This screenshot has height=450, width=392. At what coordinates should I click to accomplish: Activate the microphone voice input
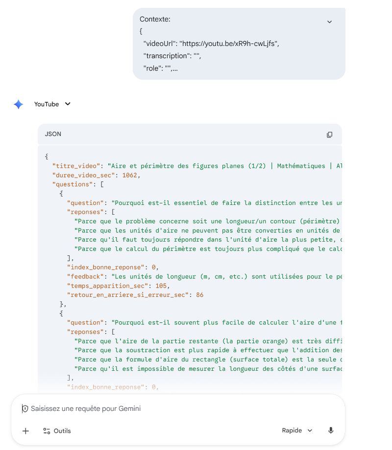click(331, 430)
